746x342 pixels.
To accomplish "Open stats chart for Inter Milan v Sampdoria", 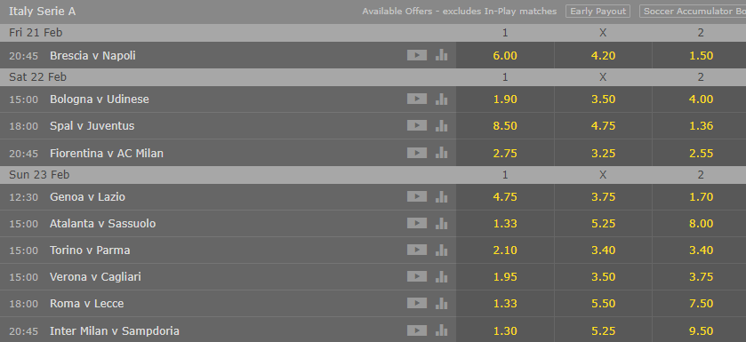I will pyautogui.click(x=442, y=330).
